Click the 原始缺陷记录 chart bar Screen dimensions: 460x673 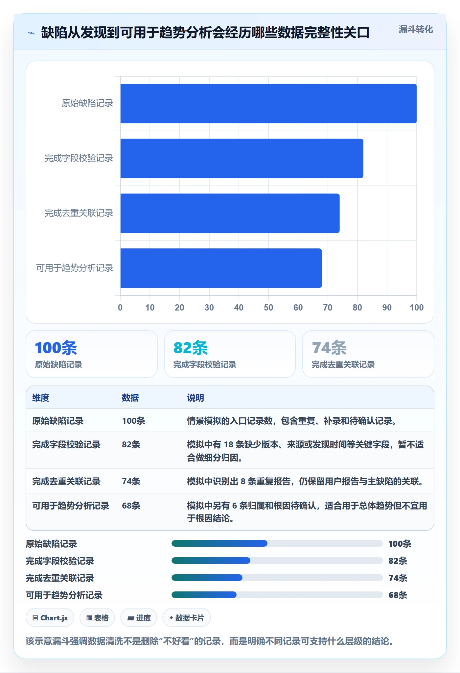click(268, 104)
